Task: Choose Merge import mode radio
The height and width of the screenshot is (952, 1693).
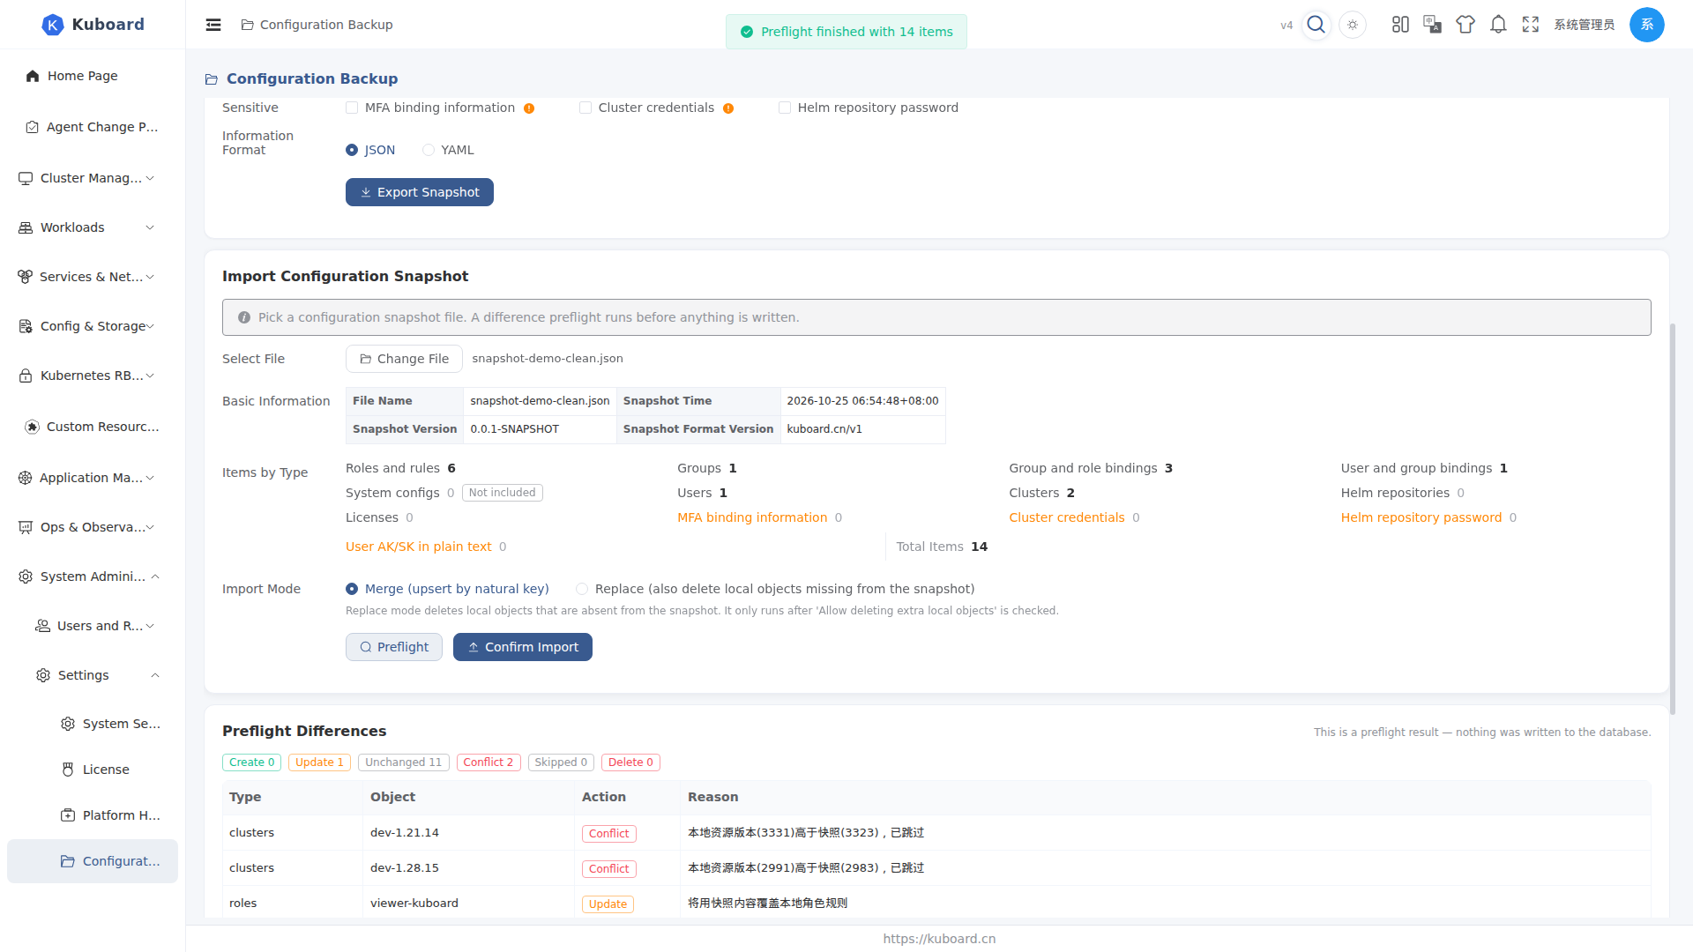Action: pos(352,589)
